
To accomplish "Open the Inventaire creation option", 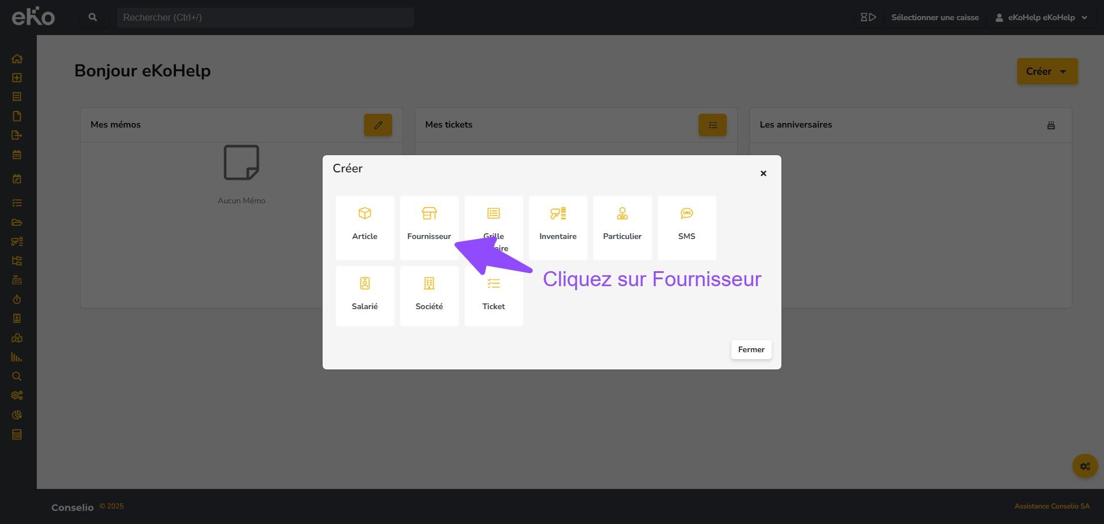I will [558, 227].
